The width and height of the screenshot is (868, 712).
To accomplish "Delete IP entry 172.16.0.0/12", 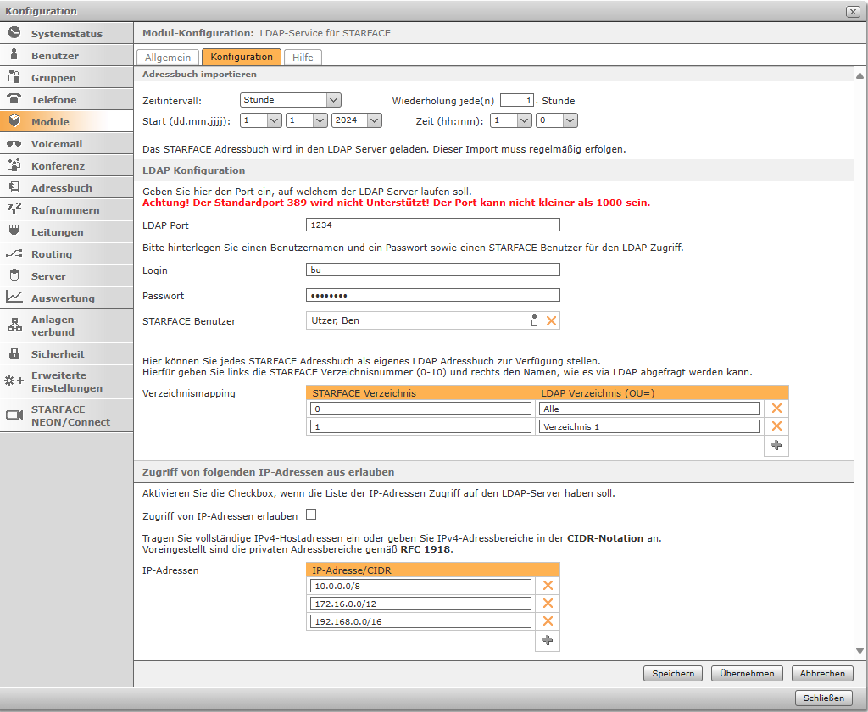I will pos(548,603).
